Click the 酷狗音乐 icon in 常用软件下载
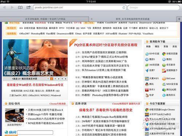Viewport: 182px width, 136px height. tap(164, 95)
